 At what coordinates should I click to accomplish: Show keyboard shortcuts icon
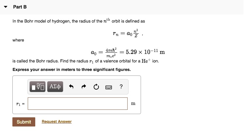click(x=108, y=87)
